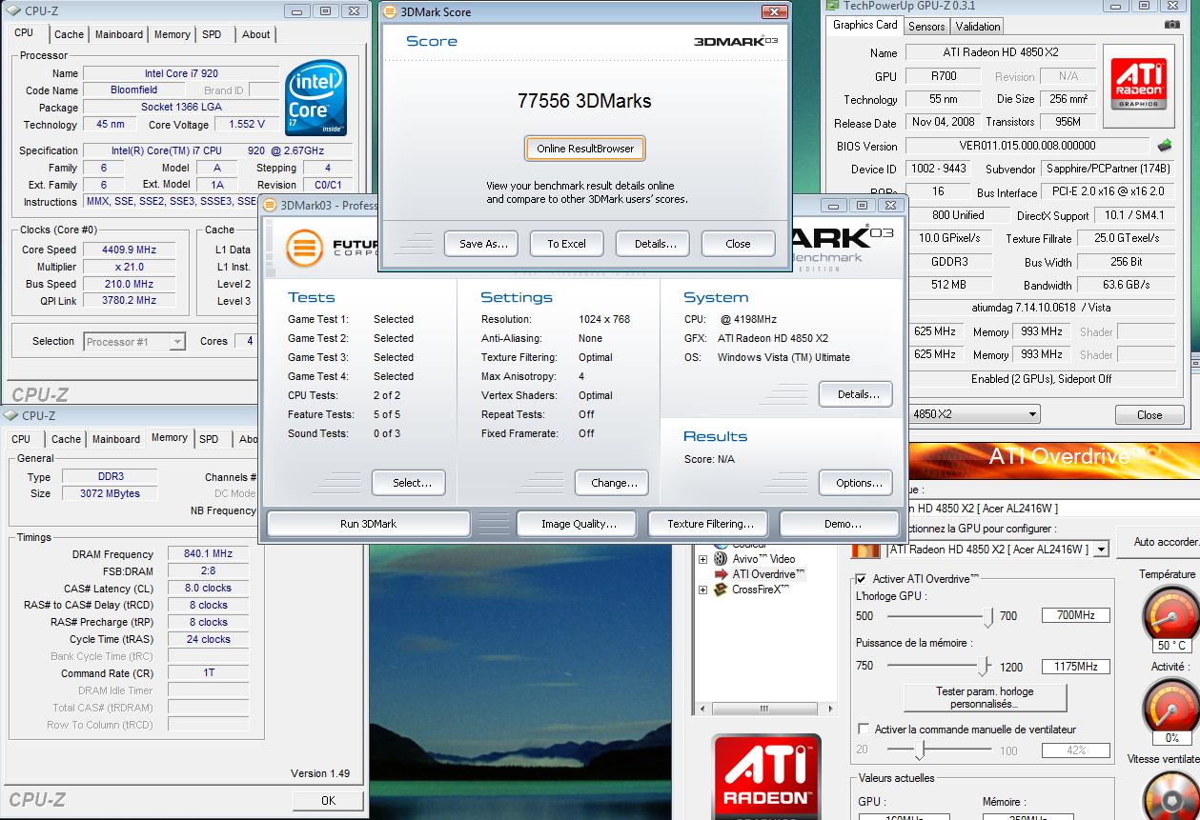This screenshot has height=820, width=1200.
Task: Click the Futuremark orange logo in 3DMark03
Action: point(305,247)
